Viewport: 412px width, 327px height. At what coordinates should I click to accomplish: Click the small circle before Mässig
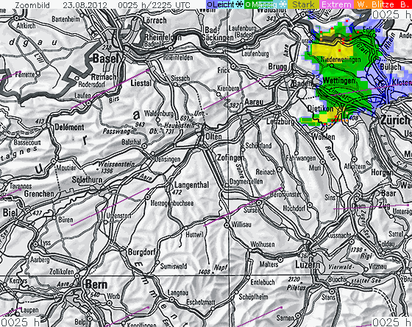click(x=248, y=4)
